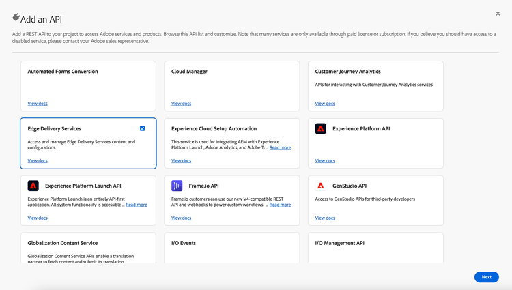Select the Experience Platform API title
The height and width of the screenshot is (290, 512).
coord(361,128)
